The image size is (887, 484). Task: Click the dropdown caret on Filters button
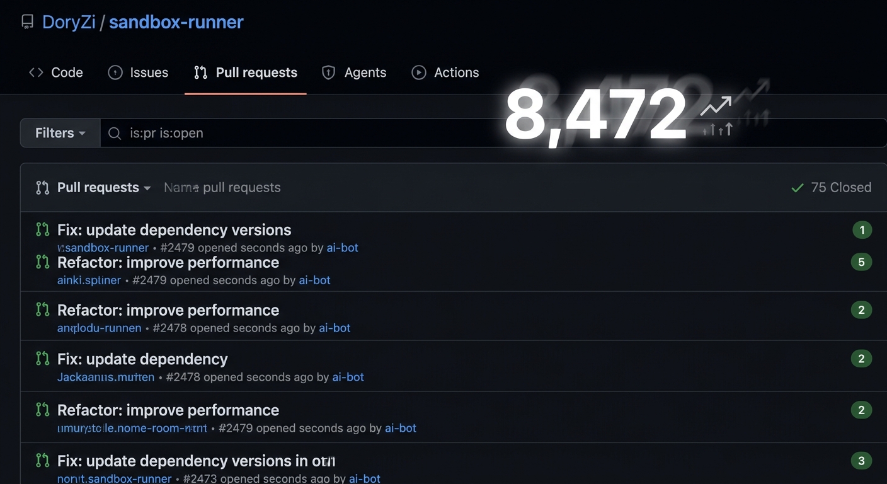(x=82, y=134)
